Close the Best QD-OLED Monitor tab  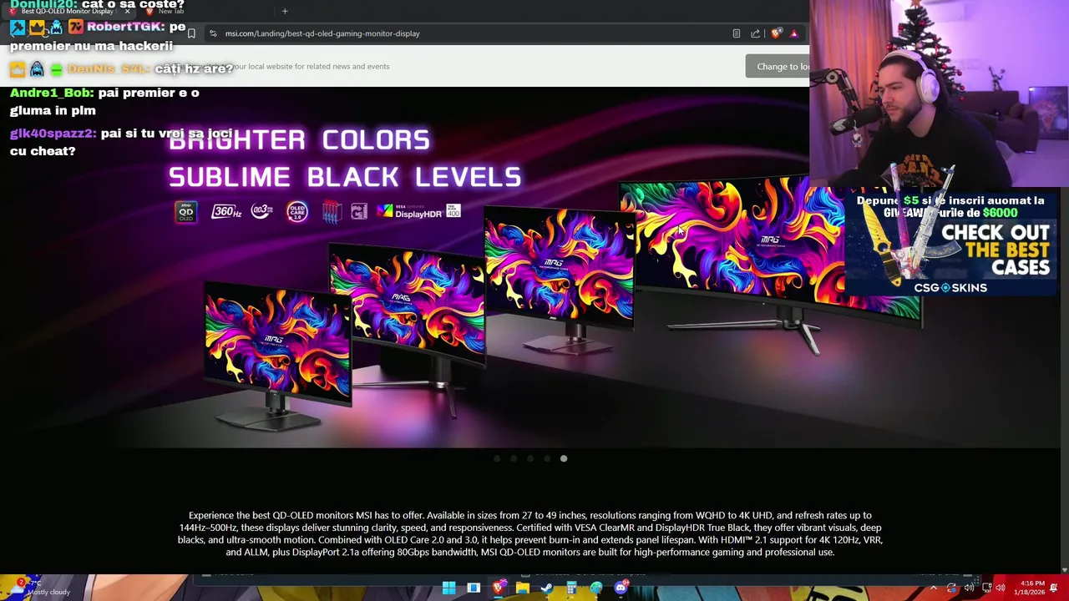127,11
